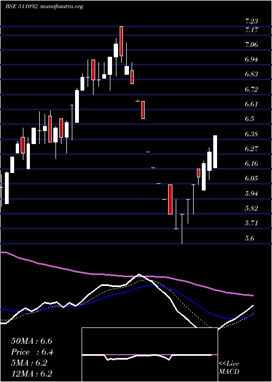Click the 6.94 price axis label
Image resolution: width=272 pixels, height=382 pixels.
[x=251, y=59]
